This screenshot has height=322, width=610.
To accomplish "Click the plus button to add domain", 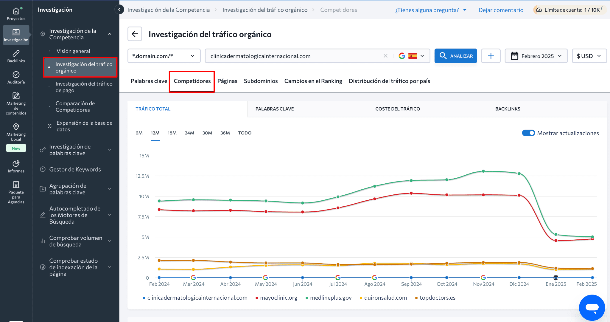I will click(x=491, y=56).
